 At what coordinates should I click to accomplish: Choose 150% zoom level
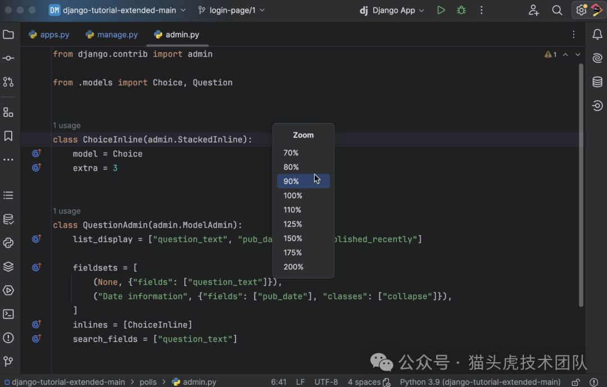(x=293, y=238)
